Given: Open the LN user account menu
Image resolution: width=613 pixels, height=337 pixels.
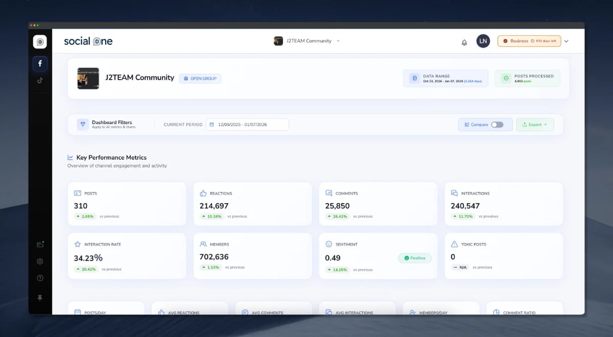Looking at the screenshot, I should (483, 41).
